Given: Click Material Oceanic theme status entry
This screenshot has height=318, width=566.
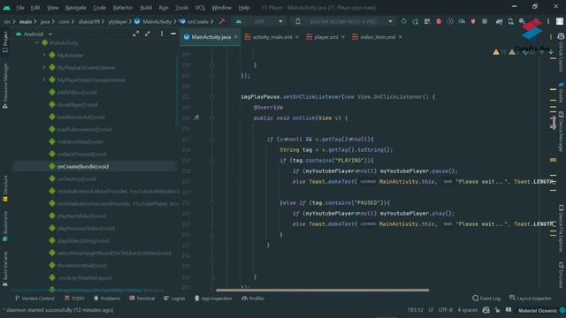Looking at the screenshot, I should [x=538, y=310].
